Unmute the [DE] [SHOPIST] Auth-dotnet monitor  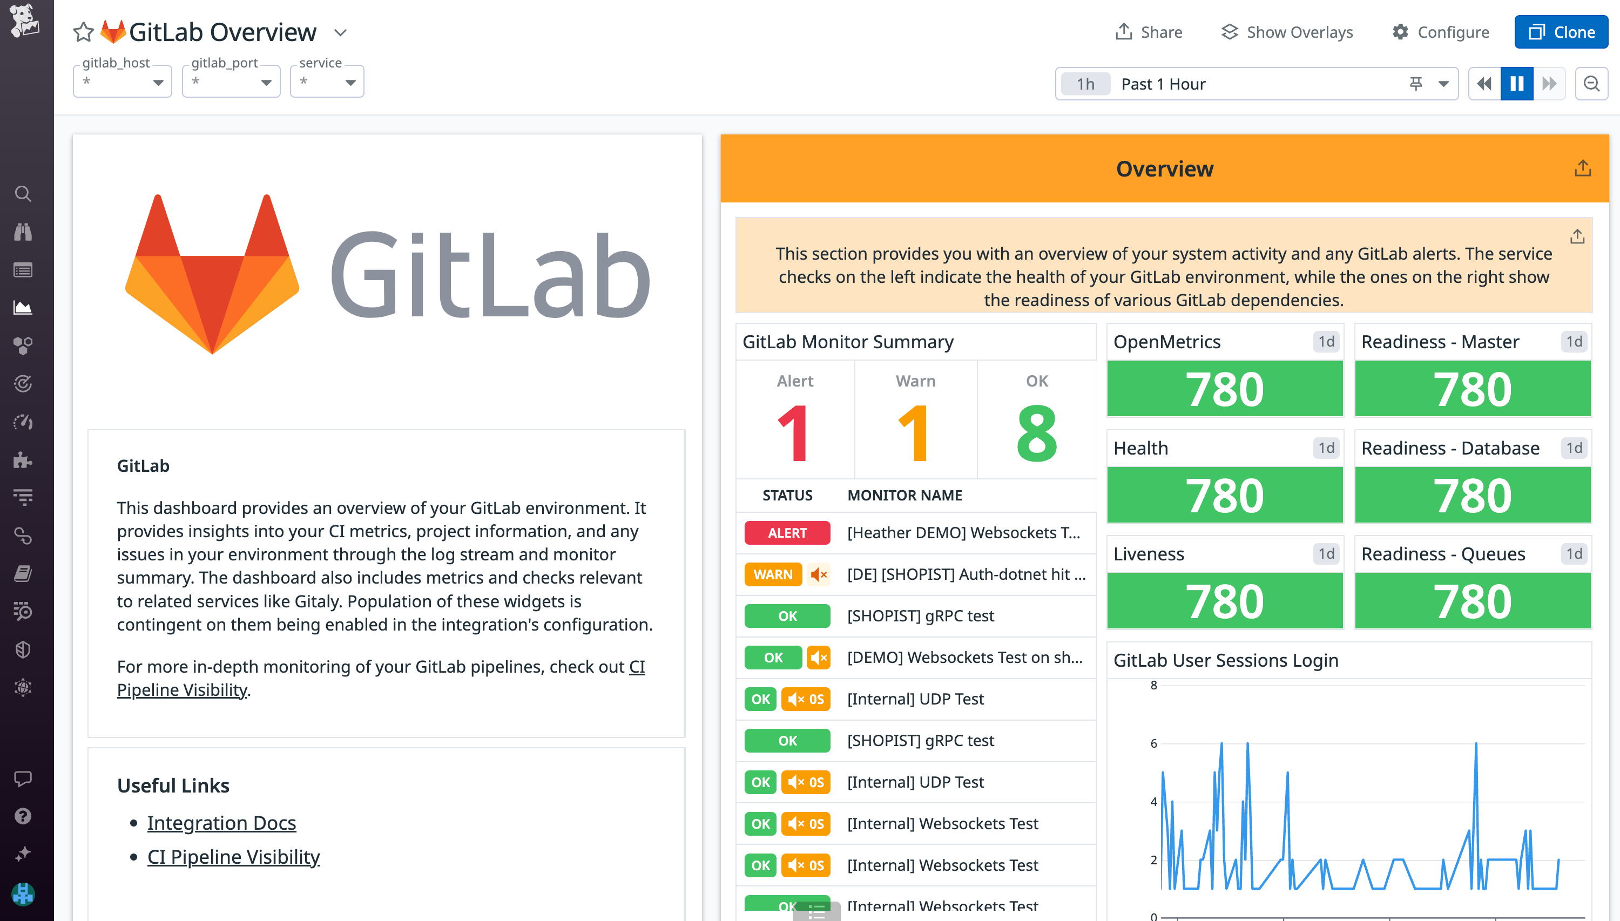[819, 574]
